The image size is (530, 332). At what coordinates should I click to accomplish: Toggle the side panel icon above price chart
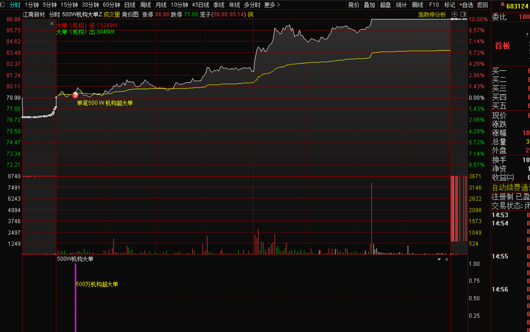click(463, 14)
